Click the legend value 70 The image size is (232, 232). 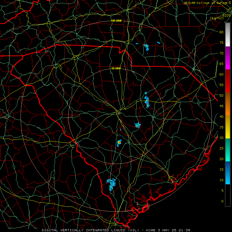221,53
